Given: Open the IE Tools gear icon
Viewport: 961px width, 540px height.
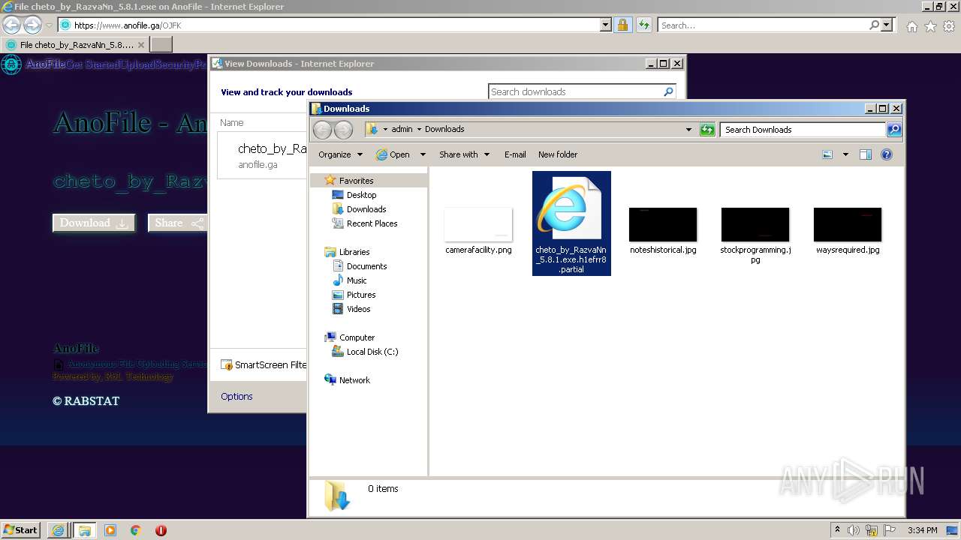Looking at the screenshot, I should (949, 26).
